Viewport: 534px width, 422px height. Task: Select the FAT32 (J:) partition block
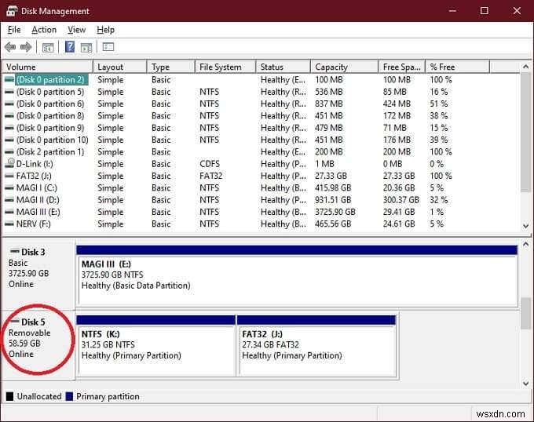click(x=316, y=345)
